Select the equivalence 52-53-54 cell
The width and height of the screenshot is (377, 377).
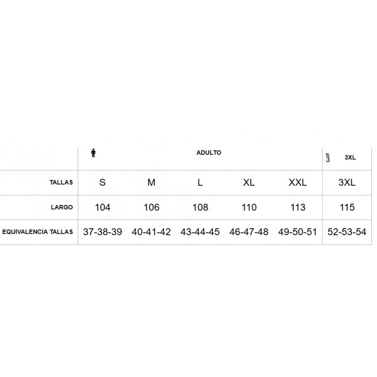347,232
